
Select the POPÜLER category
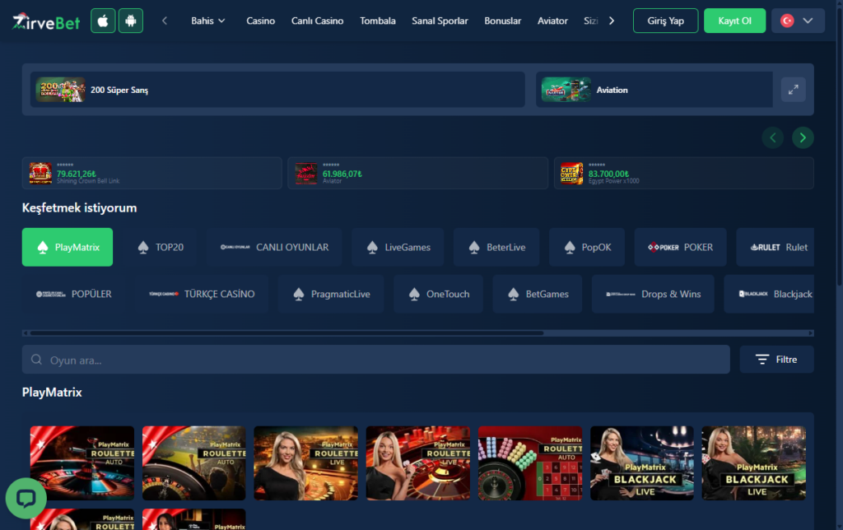coord(73,294)
